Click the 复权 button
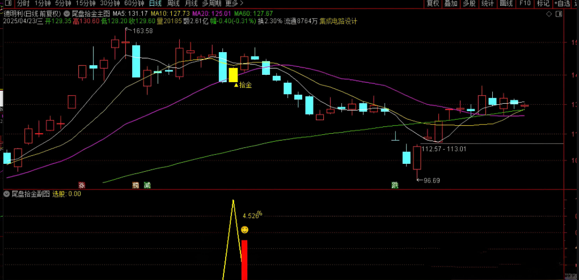579x280 pixels. (433, 3)
